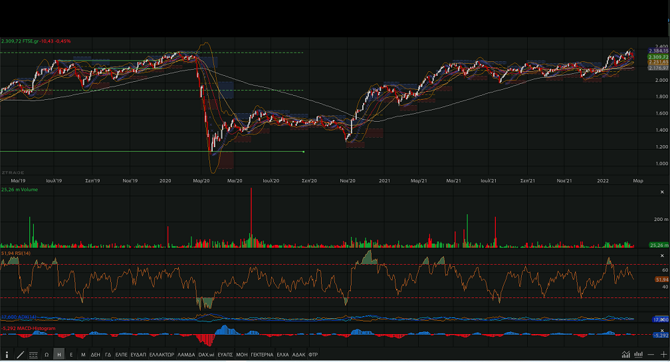Click the 51,94 RSI(14) label
This screenshot has height=362, width=670.
click(16, 254)
